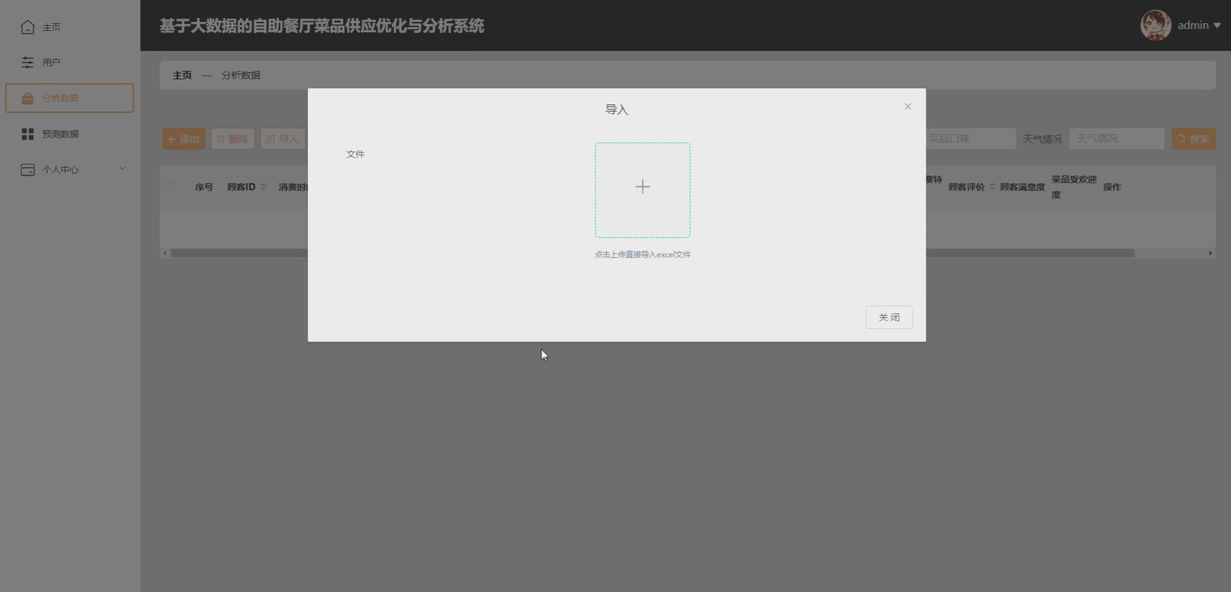Dismiss the 导入 dialog with the X
The image size is (1231, 592).
coord(907,106)
